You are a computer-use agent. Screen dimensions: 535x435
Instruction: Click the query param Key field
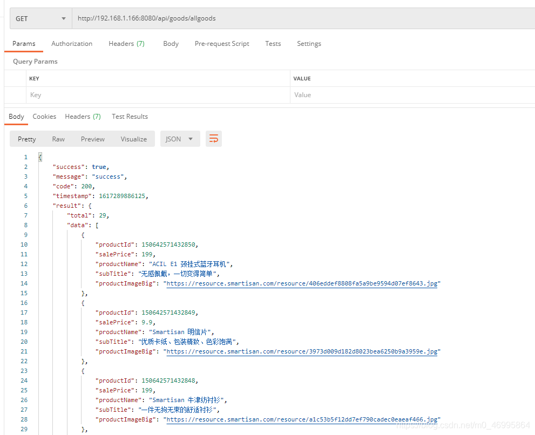158,95
